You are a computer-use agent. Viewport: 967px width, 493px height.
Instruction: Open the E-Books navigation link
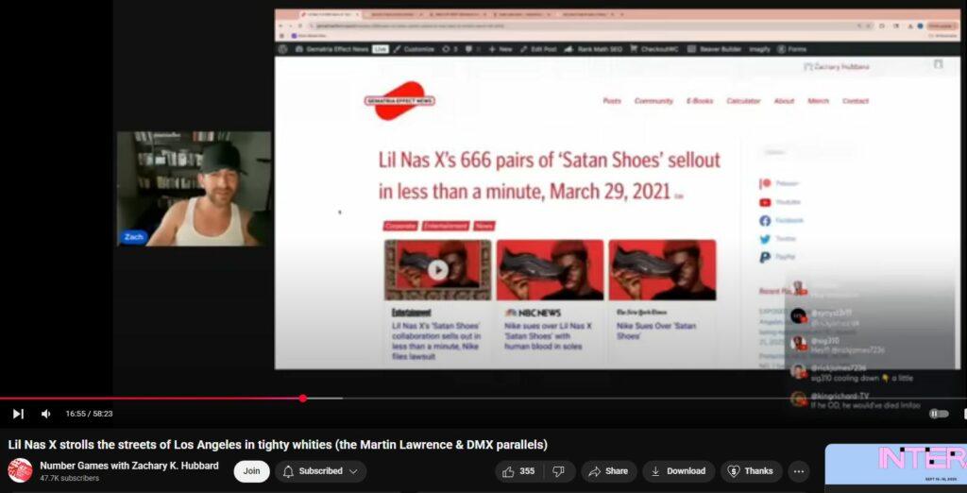click(x=700, y=101)
